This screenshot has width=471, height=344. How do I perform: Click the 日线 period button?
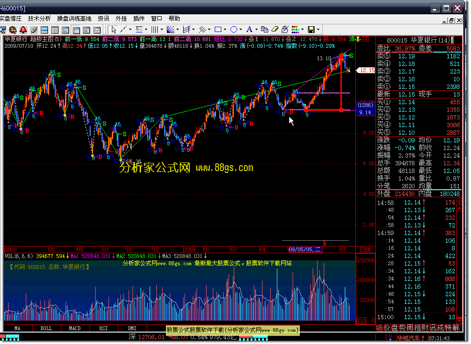tap(366, 249)
